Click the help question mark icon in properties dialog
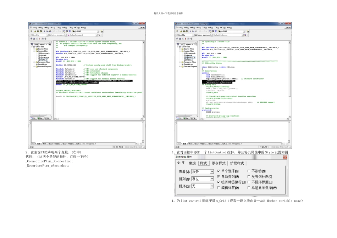337x238 pixels. click(x=183, y=163)
